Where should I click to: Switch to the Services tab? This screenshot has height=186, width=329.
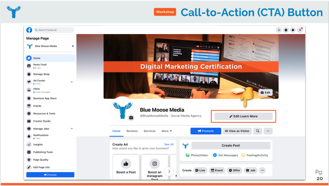[149, 131]
